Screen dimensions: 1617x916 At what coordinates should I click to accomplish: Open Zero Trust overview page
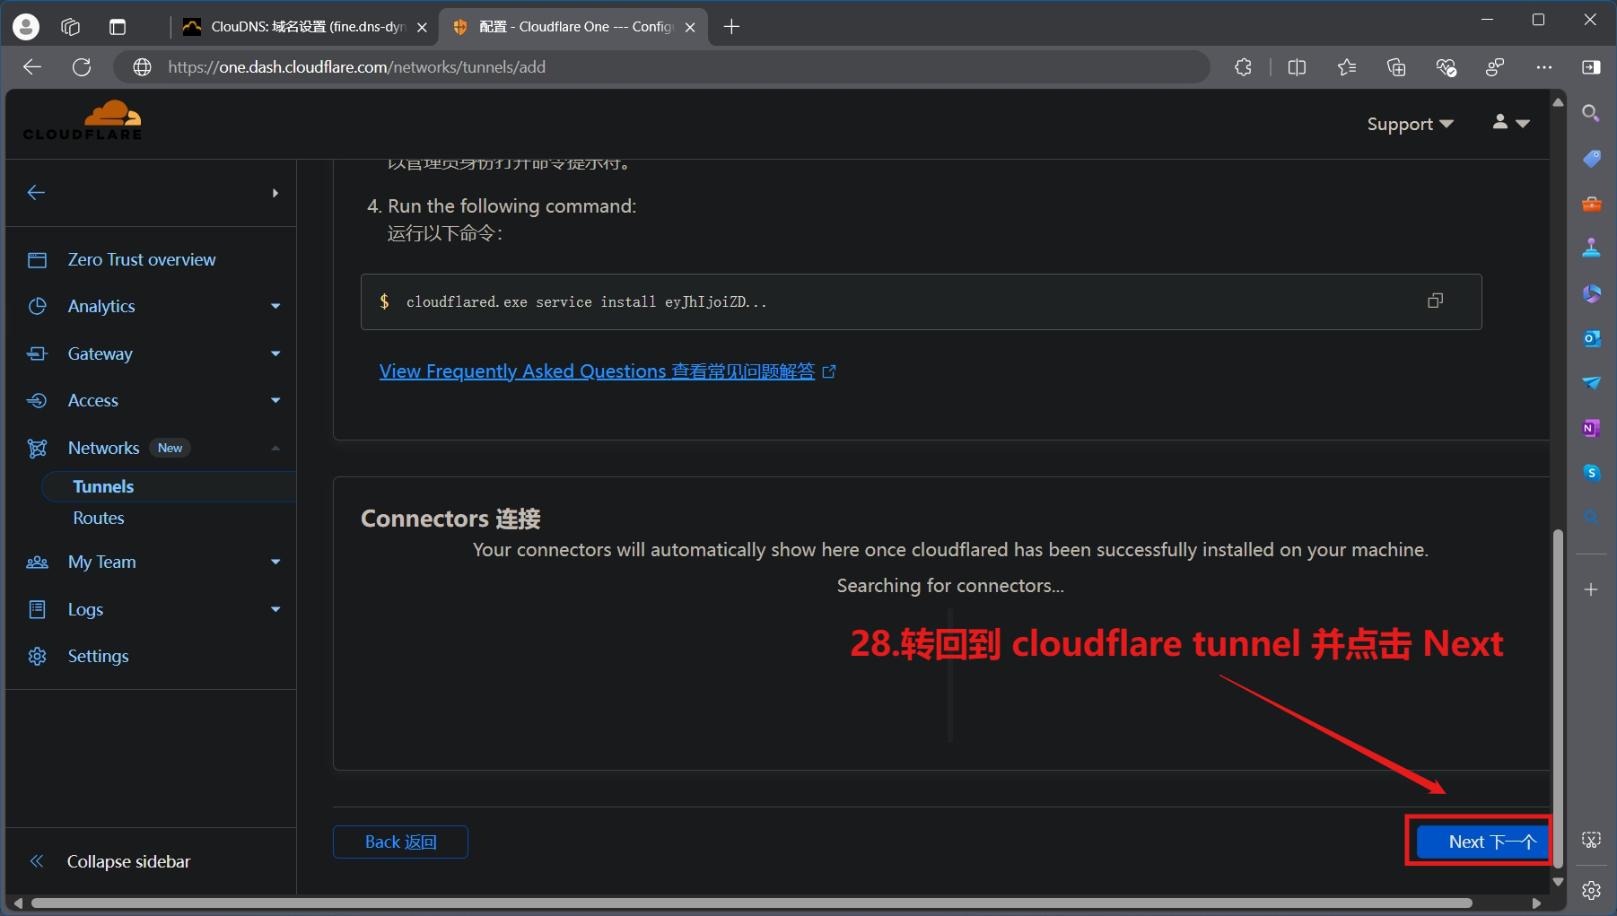142,259
